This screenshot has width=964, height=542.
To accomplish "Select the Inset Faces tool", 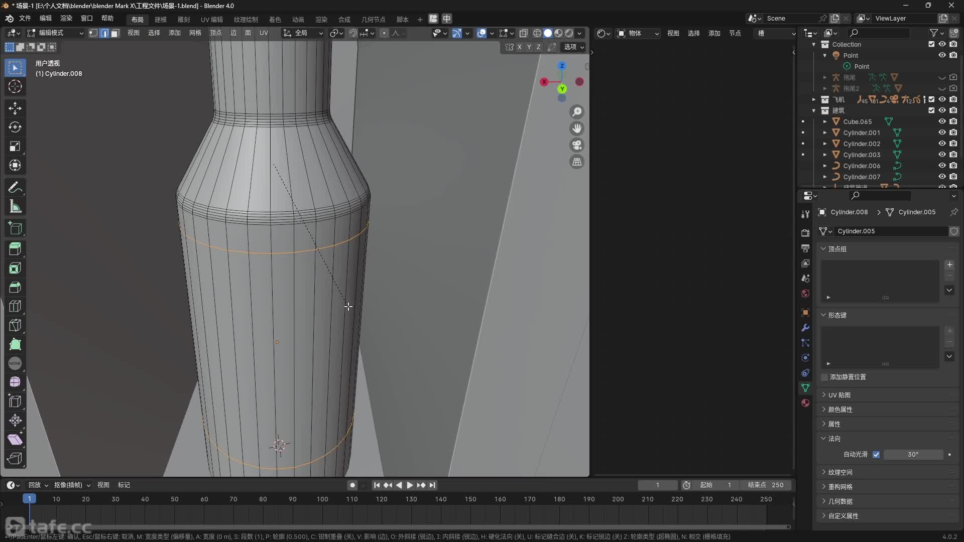I will 15,268.
